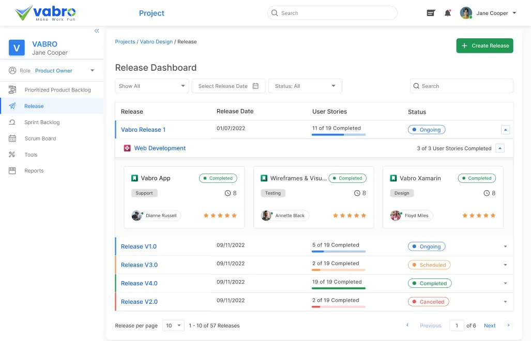Open the notifications bell icon
The image size is (531, 341).
pos(448,13)
